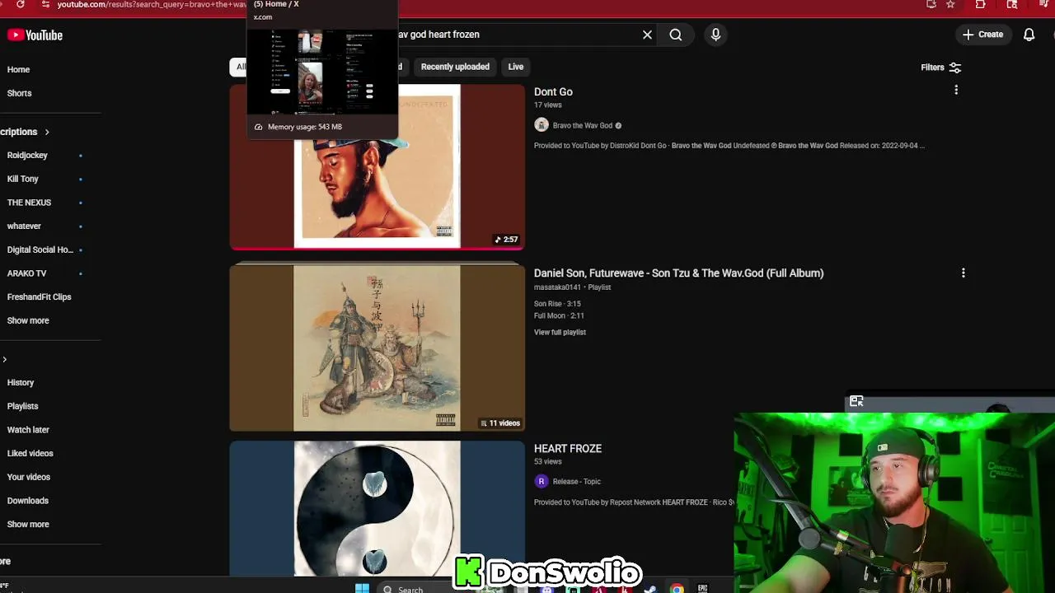Viewport: 1055px width, 593px height.
Task: Pop out the webcam overlay window icon
Action: pos(856,401)
